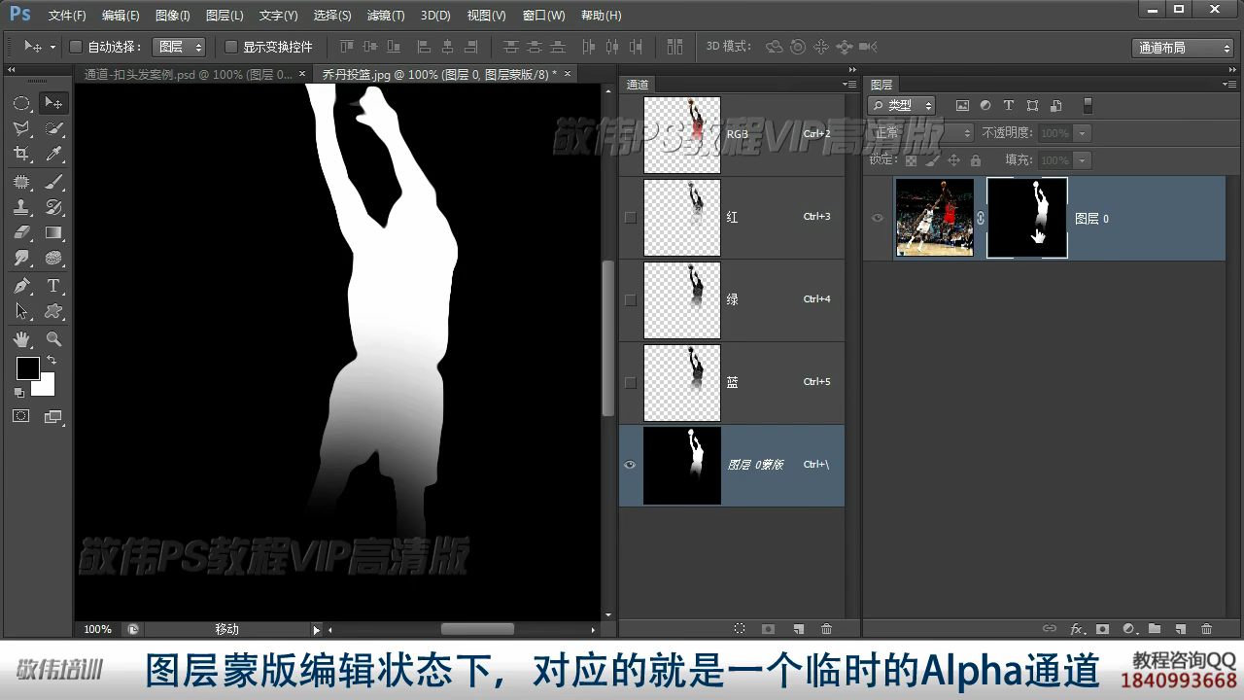Delete current channel with trash icon
1244x700 pixels.
[827, 629]
